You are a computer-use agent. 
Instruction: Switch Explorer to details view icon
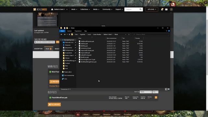tap(166, 89)
